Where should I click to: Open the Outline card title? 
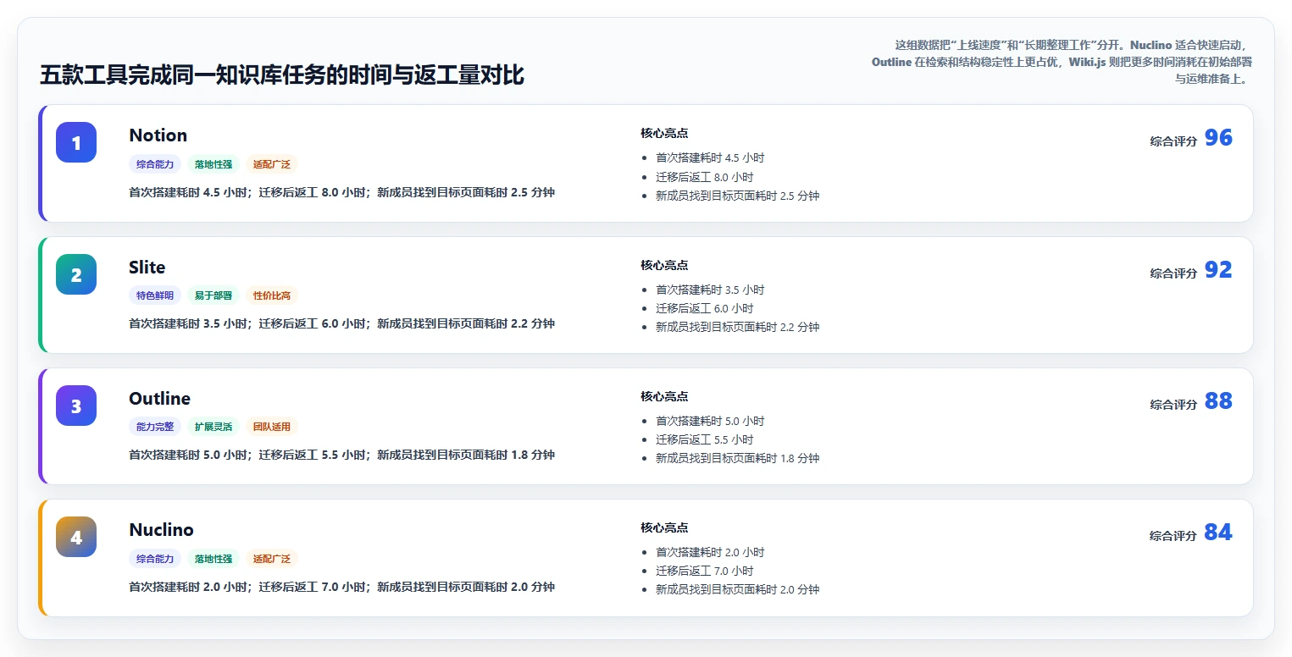[159, 399]
